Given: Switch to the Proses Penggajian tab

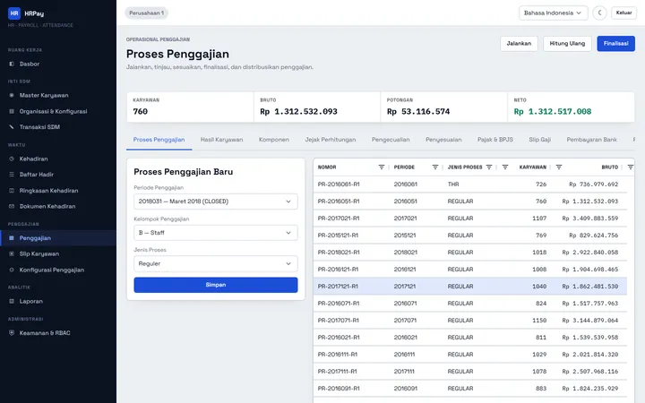Looking at the screenshot, I should [159, 140].
